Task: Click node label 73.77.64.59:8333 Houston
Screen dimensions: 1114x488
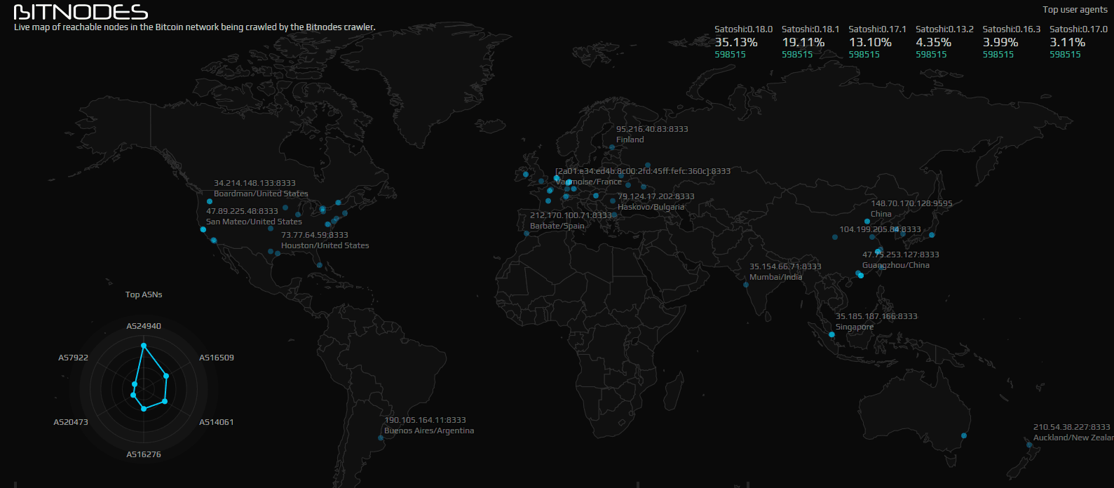Action: pyautogui.click(x=325, y=240)
